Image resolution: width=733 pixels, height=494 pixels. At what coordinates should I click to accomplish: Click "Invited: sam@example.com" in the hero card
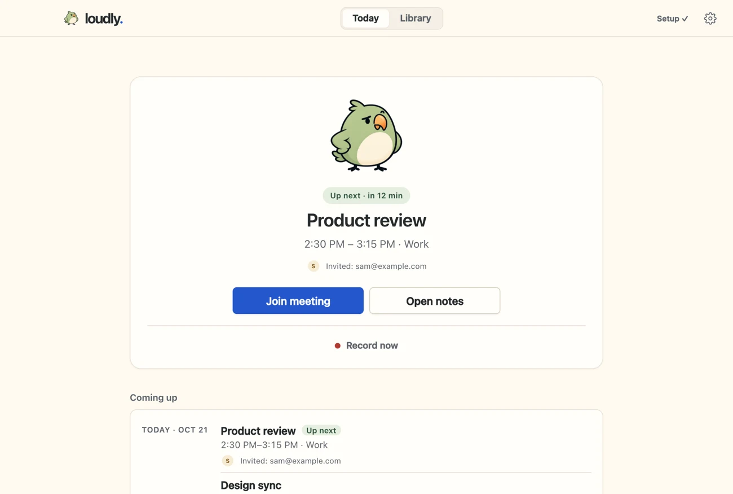[x=376, y=266]
